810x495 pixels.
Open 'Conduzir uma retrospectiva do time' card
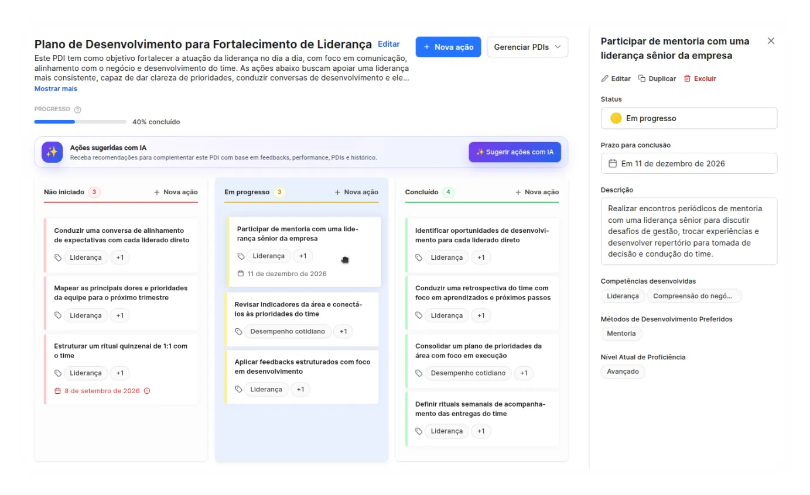tap(481, 303)
